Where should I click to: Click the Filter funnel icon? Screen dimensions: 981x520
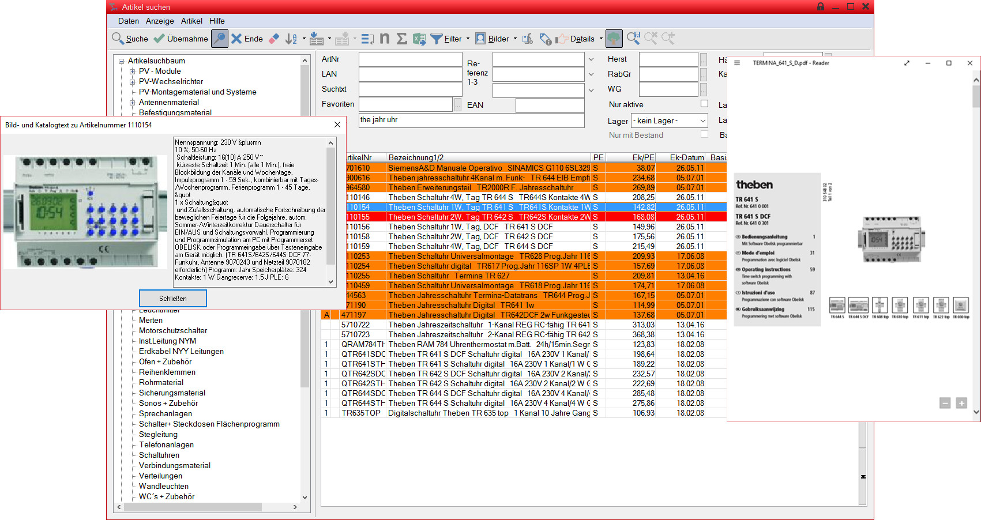point(437,39)
